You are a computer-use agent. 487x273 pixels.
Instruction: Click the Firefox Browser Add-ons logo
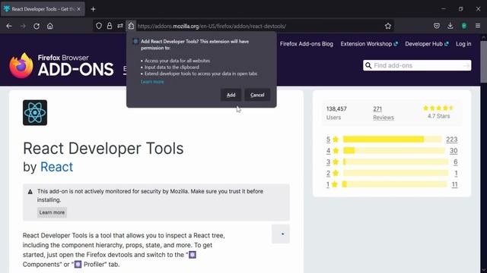62,65
